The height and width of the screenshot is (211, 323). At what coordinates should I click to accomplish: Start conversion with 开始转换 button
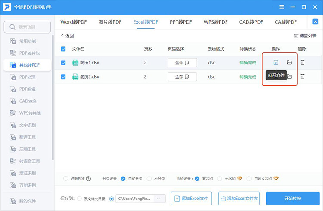point(293,199)
